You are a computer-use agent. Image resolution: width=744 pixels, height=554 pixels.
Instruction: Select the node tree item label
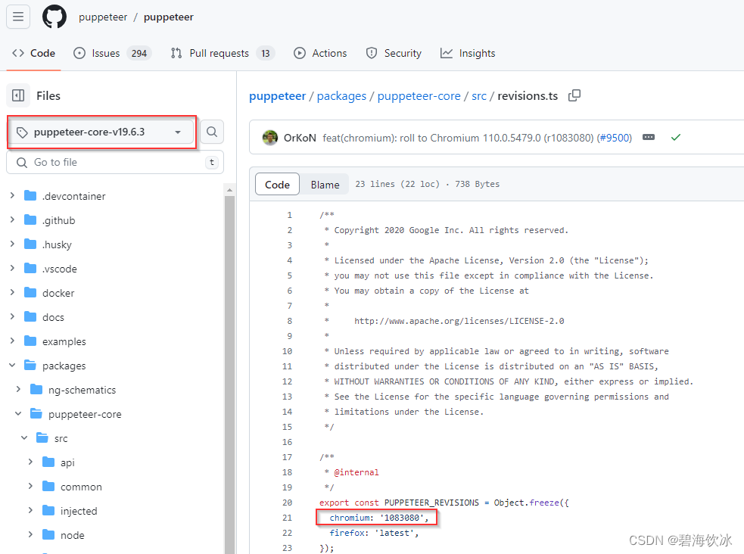coord(73,535)
